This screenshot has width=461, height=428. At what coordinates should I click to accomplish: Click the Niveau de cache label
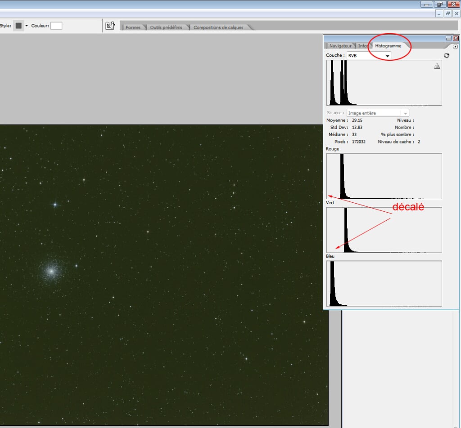tap(396, 142)
